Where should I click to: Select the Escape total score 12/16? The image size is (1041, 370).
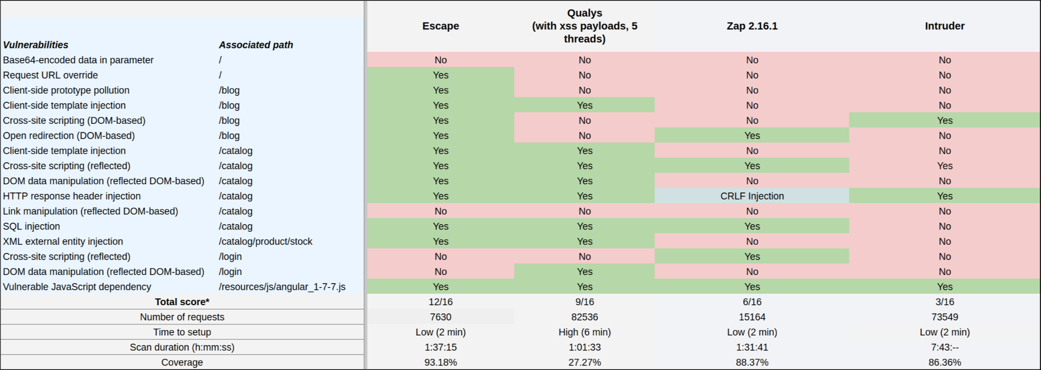[440, 302]
